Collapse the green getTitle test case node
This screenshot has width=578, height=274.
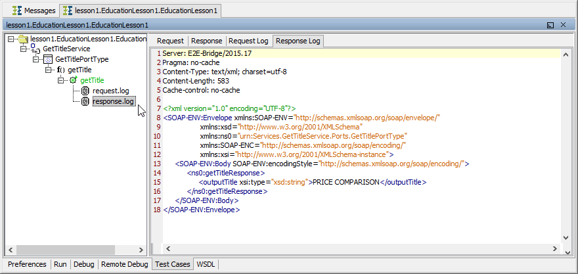click(60, 80)
